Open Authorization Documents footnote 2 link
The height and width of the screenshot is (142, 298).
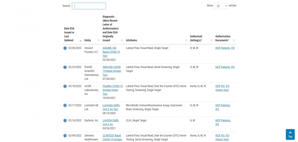(x=229, y=40)
